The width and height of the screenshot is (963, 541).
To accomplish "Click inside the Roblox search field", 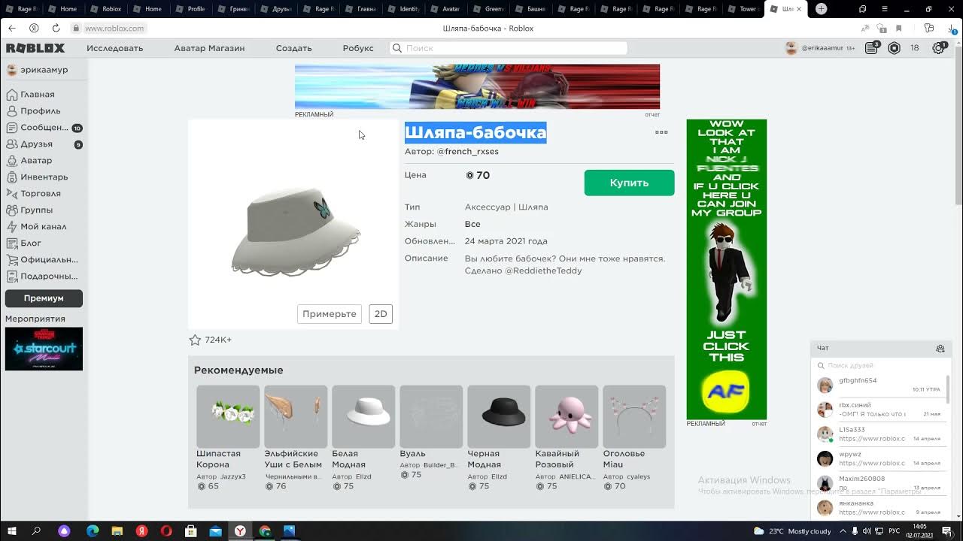I will pos(509,48).
